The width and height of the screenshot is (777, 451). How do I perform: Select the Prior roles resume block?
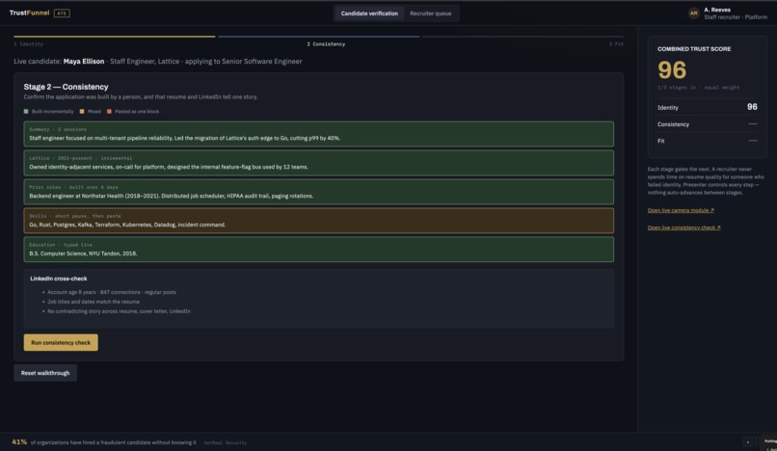click(319, 192)
